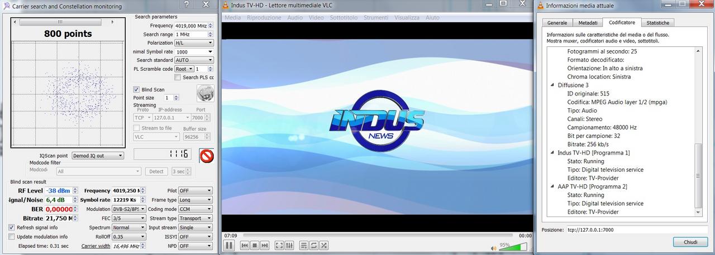Open the ISSYI OFF dropdown

[196, 237]
